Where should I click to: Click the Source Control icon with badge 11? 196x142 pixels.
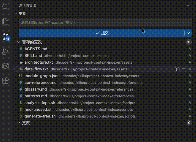[6, 37]
